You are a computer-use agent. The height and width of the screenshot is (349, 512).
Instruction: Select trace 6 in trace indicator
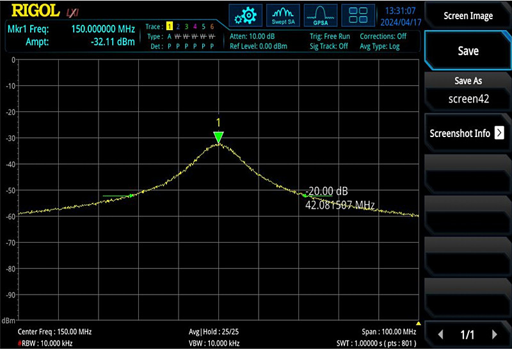point(212,27)
